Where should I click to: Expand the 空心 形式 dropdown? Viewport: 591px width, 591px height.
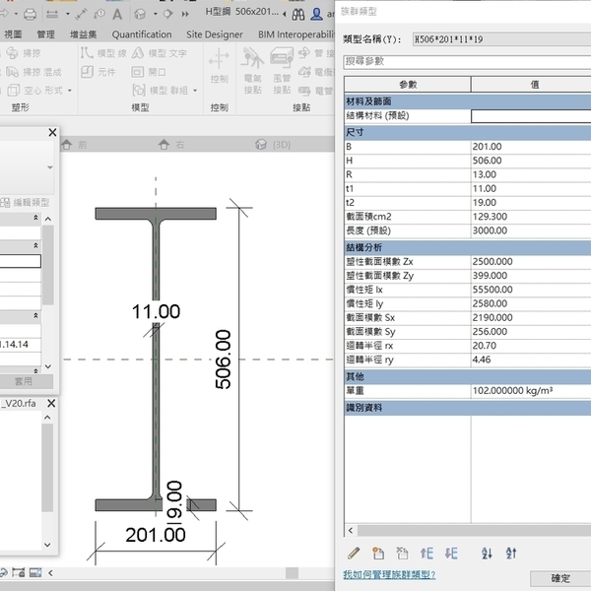pos(67,90)
